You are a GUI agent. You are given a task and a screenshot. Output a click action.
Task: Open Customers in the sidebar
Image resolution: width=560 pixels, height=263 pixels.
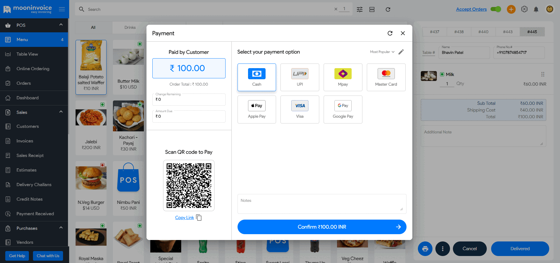[34, 126]
